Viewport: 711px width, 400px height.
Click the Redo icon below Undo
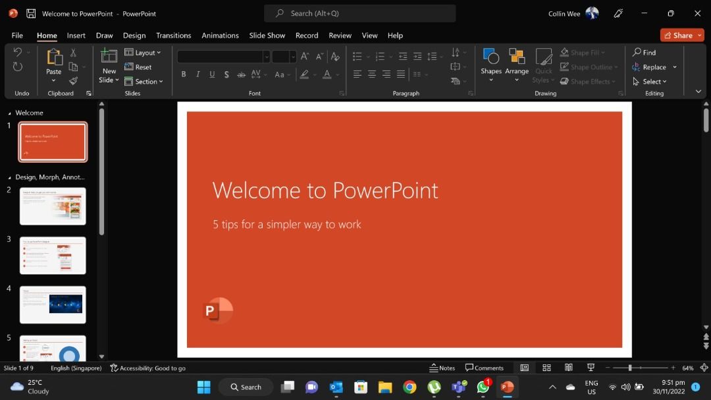[17, 67]
